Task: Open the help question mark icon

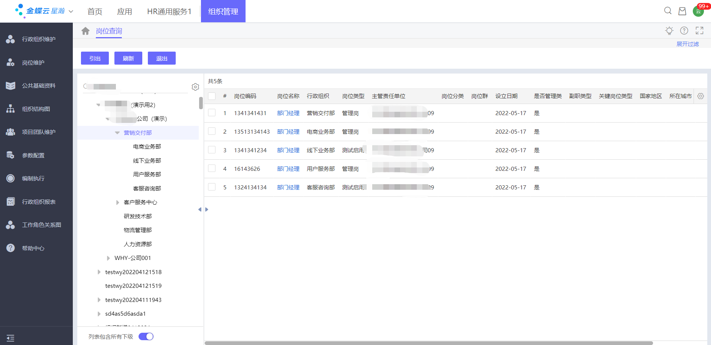Action: click(x=684, y=30)
